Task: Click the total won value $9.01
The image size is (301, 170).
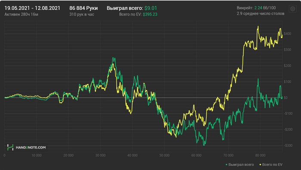Action: point(150,8)
